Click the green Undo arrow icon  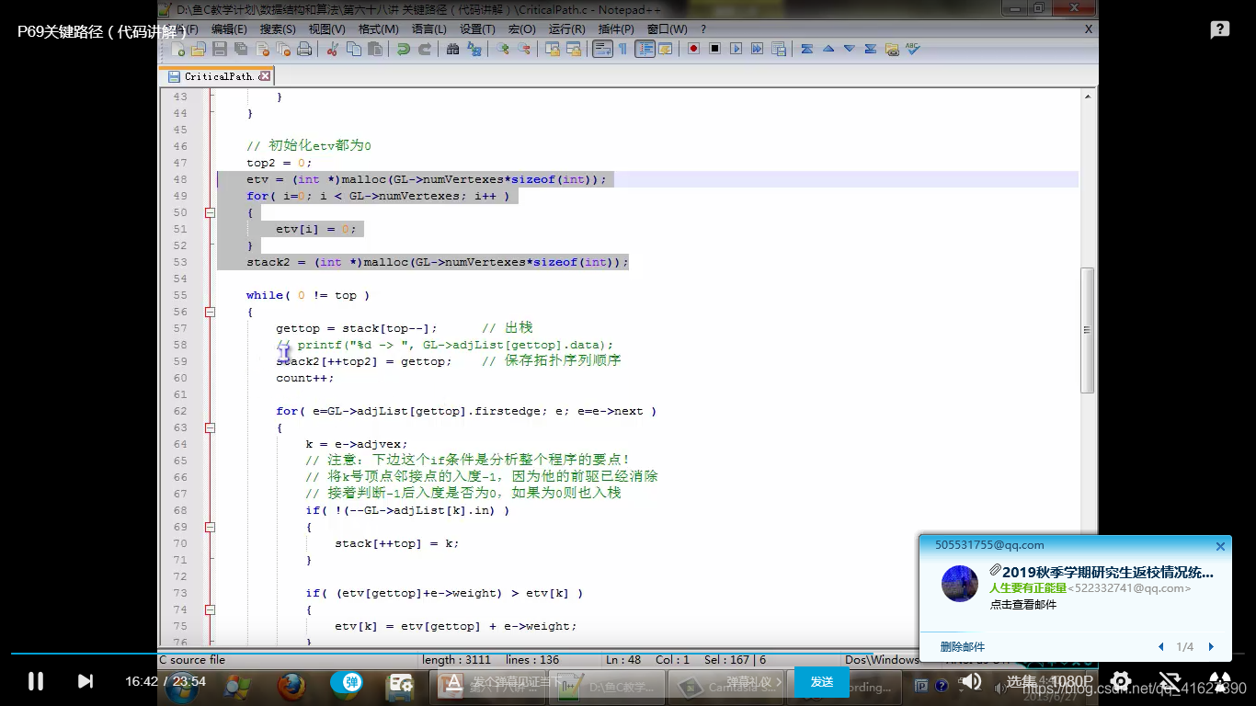point(403,49)
